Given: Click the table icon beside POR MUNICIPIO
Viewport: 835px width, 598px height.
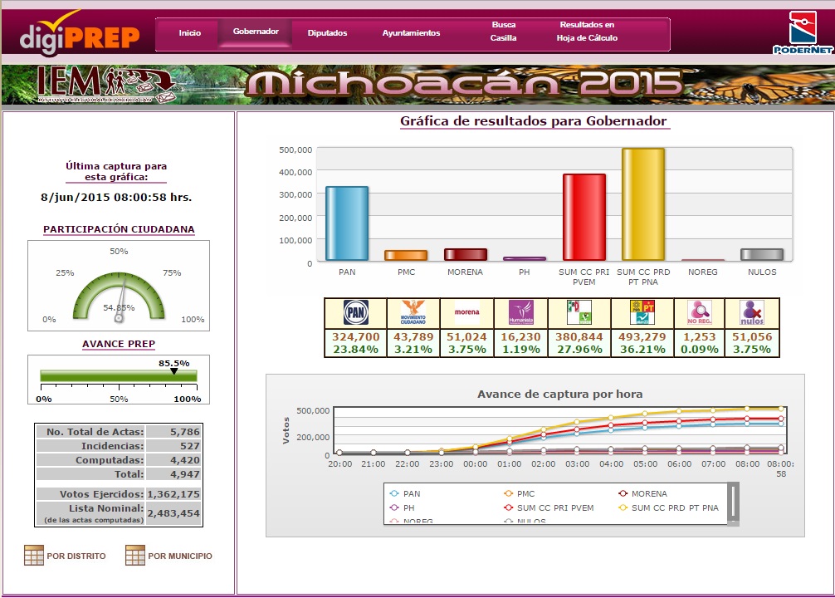Looking at the screenshot, I should point(134,556).
